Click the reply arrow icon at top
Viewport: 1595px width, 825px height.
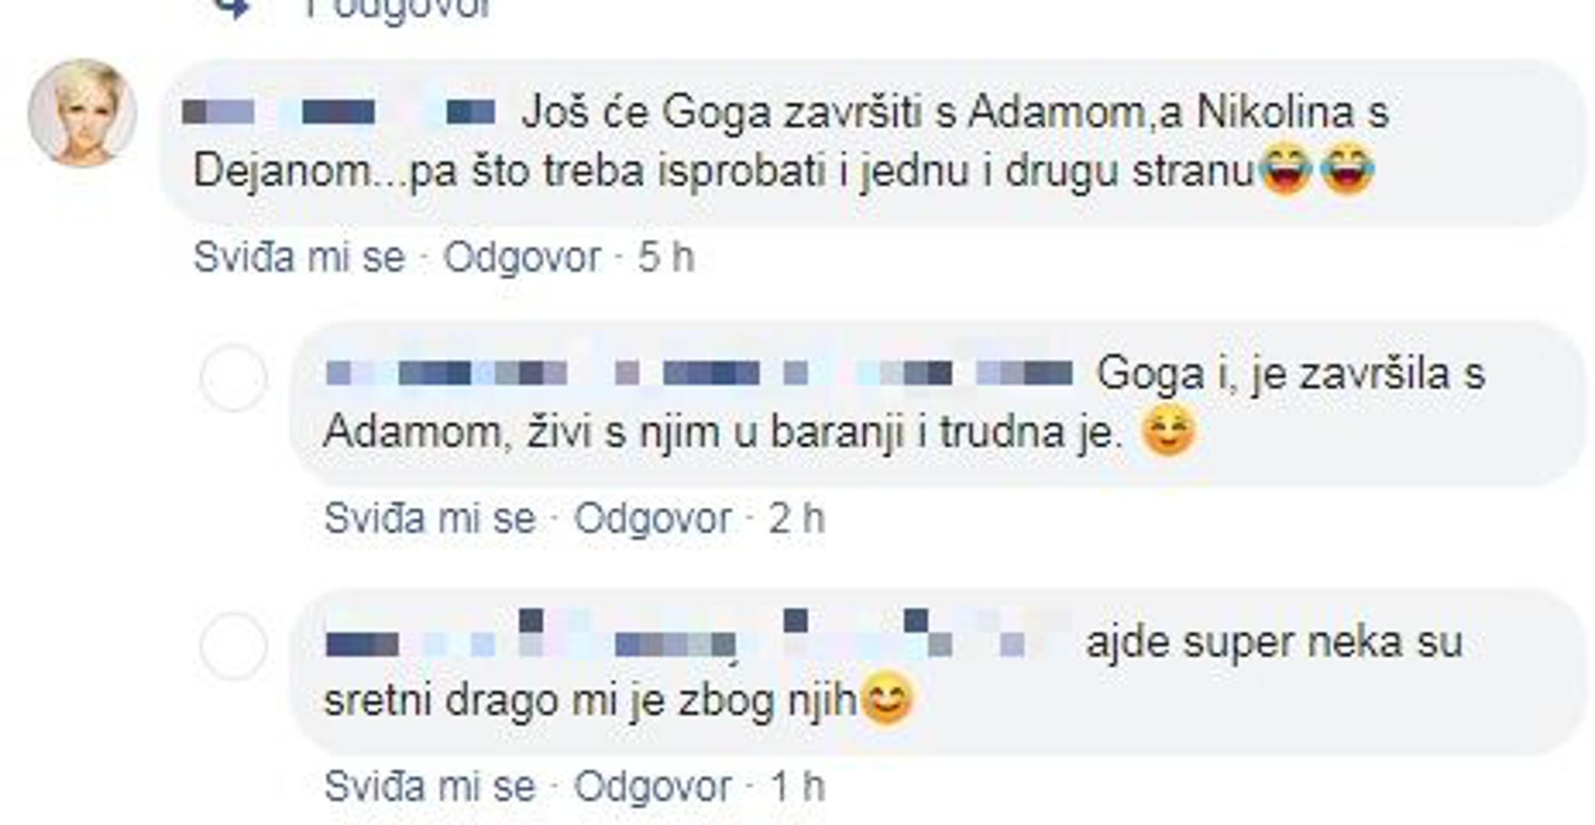click(x=232, y=8)
